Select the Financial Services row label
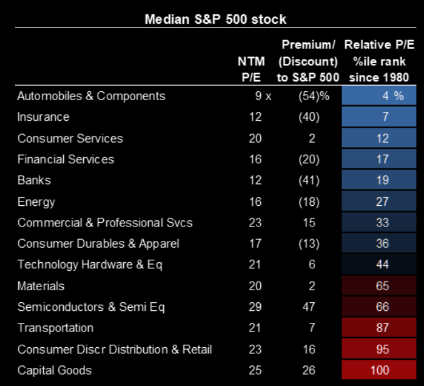Image resolution: width=424 pixels, height=386 pixels. pyautogui.click(x=66, y=160)
